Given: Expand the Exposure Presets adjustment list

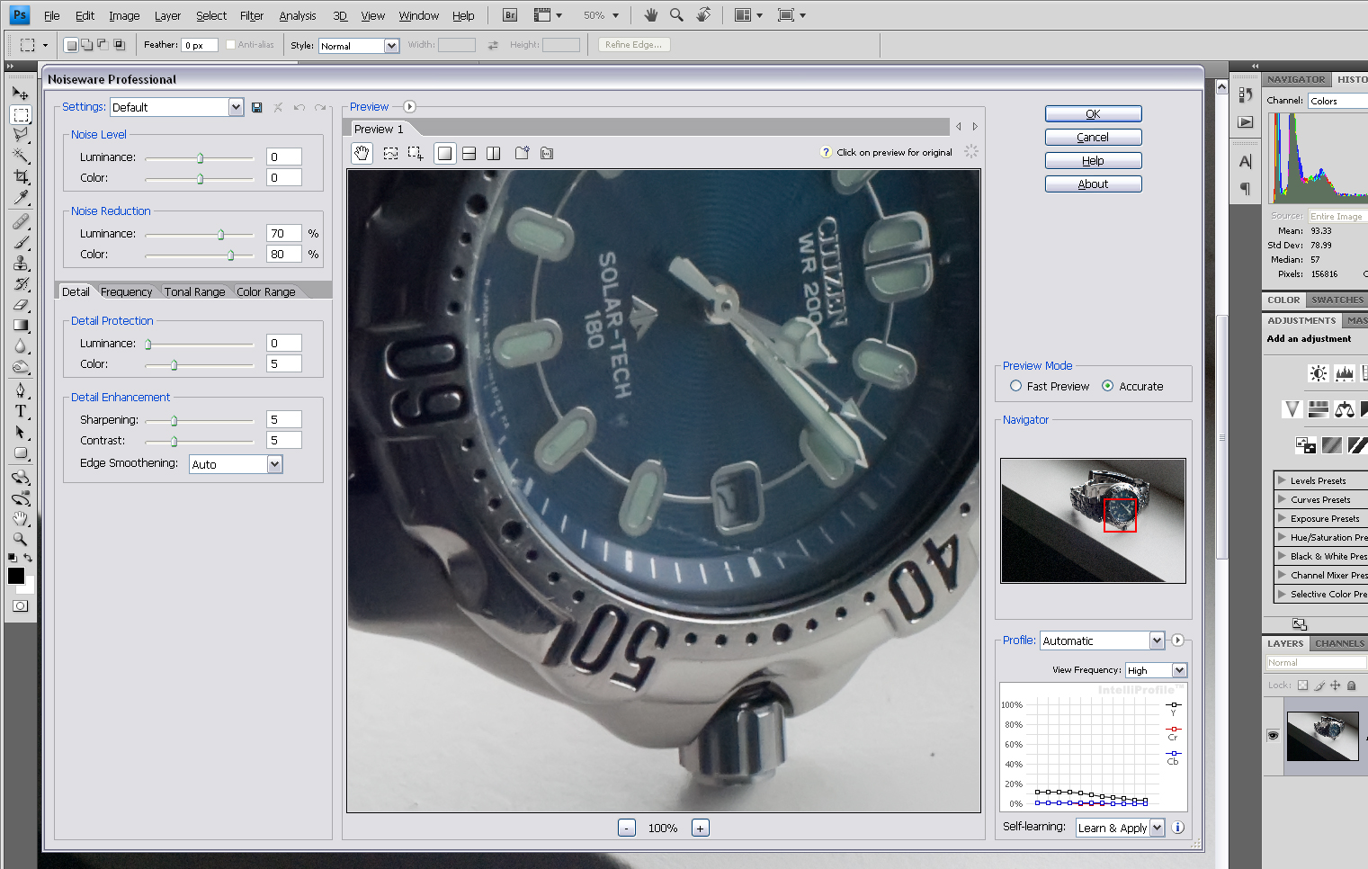Looking at the screenshot, I should pos(1282,518).
